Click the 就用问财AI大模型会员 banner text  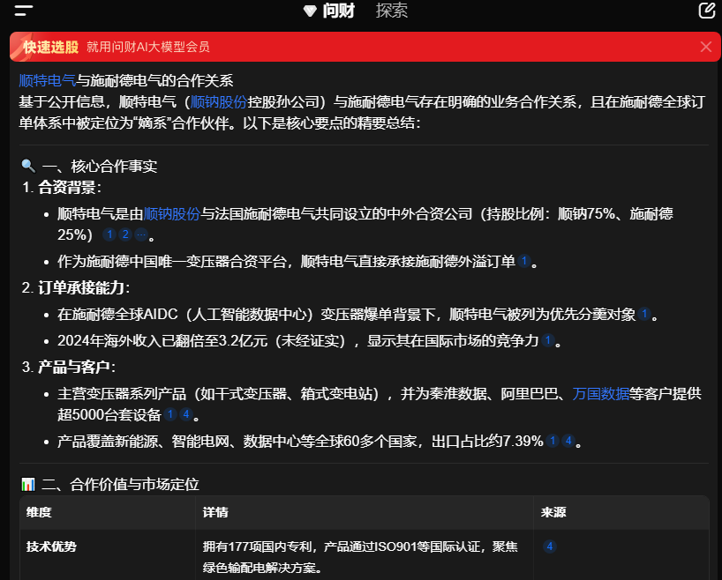[x=147, y=47]
